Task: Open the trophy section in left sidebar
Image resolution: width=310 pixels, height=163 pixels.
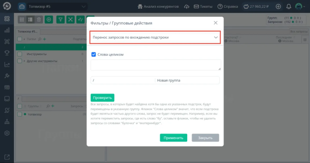Action: (x=7, y=53)
